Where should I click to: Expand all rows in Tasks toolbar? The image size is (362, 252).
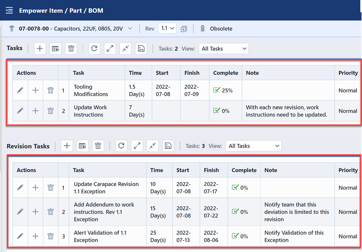[110, 49]
